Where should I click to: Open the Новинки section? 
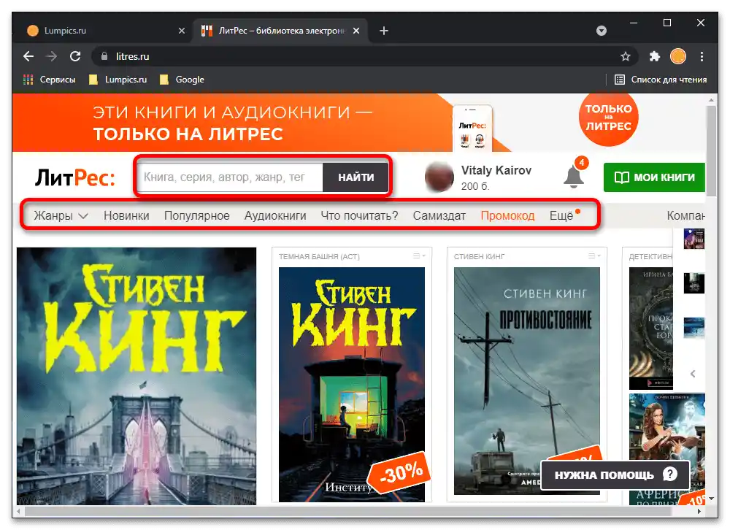click(x=126, y=215)
